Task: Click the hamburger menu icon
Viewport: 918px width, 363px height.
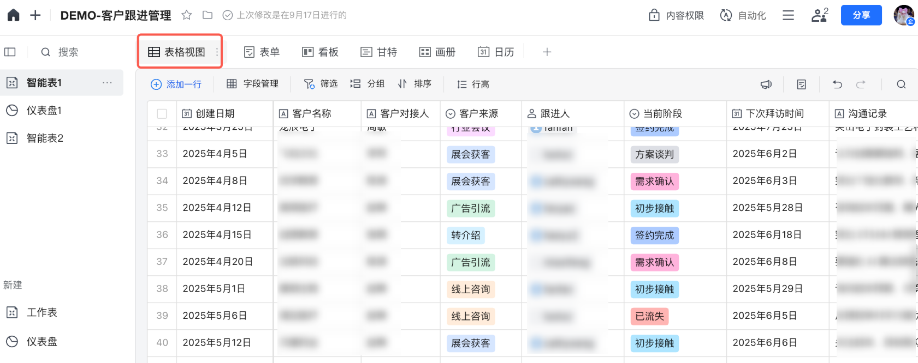Action: [x=788, y=15]
